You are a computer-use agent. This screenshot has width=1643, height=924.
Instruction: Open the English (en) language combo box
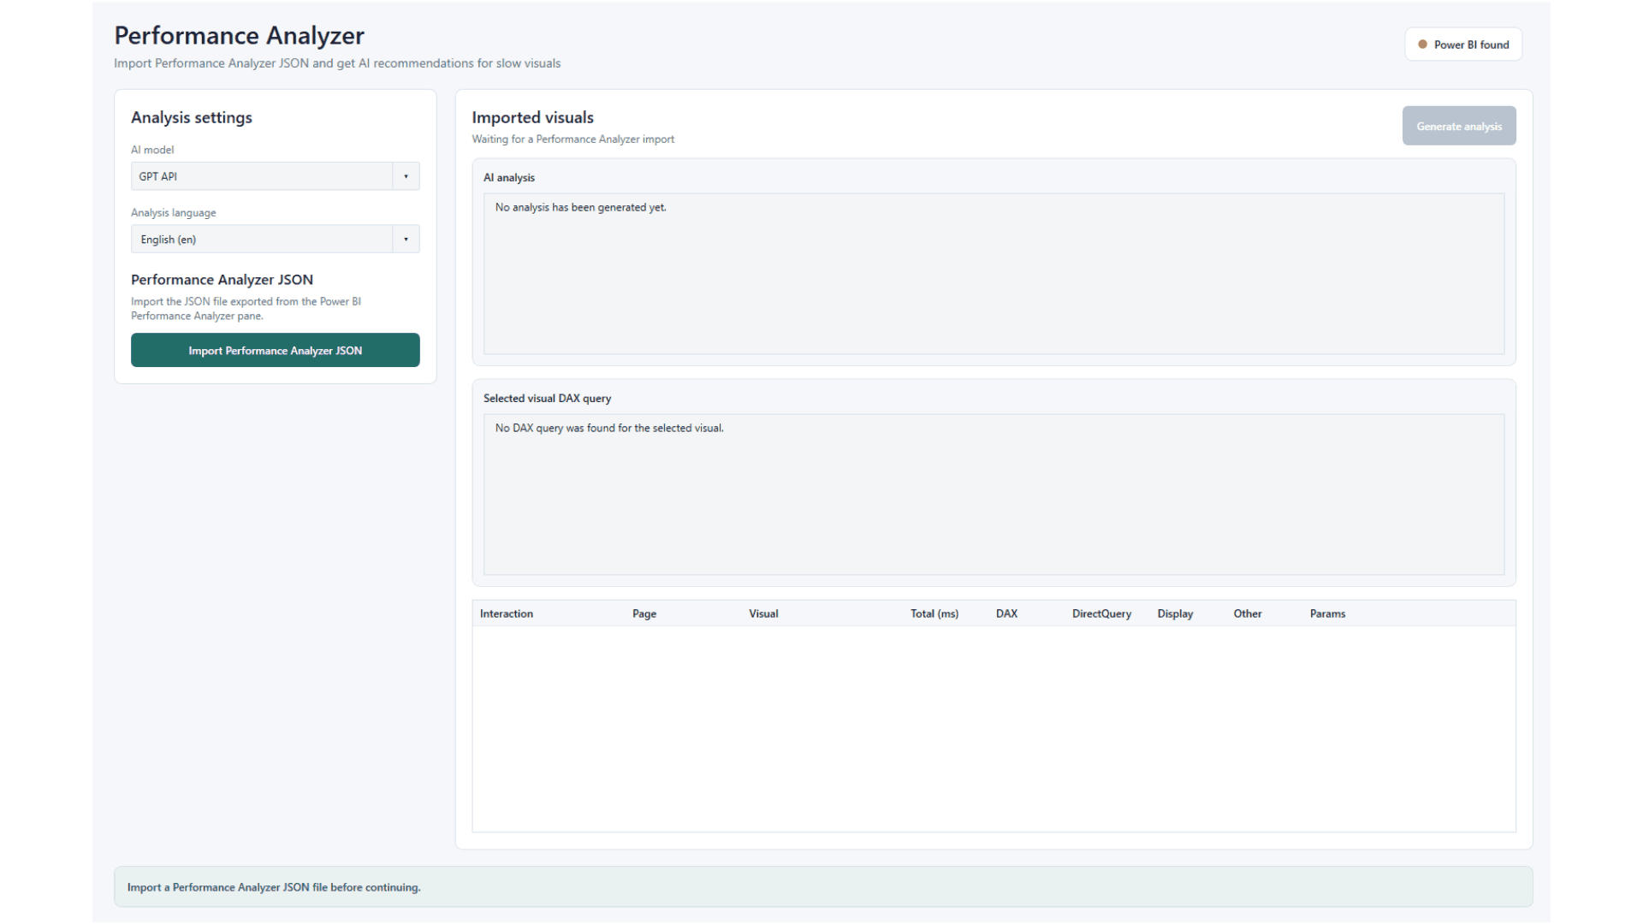pyautogui.click(x=275, y=240)
